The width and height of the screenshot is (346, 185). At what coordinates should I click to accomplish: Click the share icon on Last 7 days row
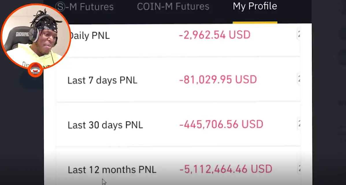pos(299,79)
